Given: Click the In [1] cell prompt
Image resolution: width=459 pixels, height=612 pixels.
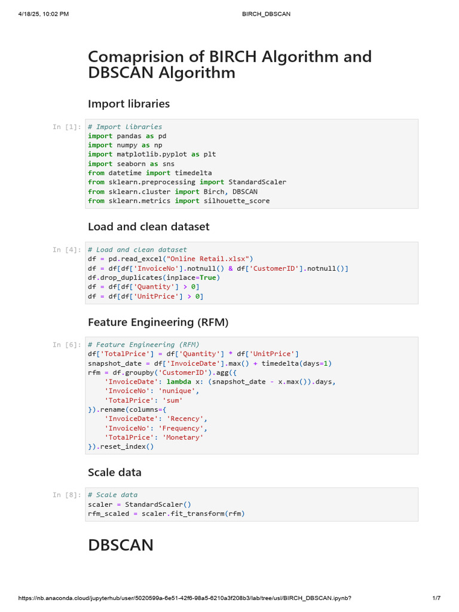Looking at the screenshot, I should coord(66,127).
